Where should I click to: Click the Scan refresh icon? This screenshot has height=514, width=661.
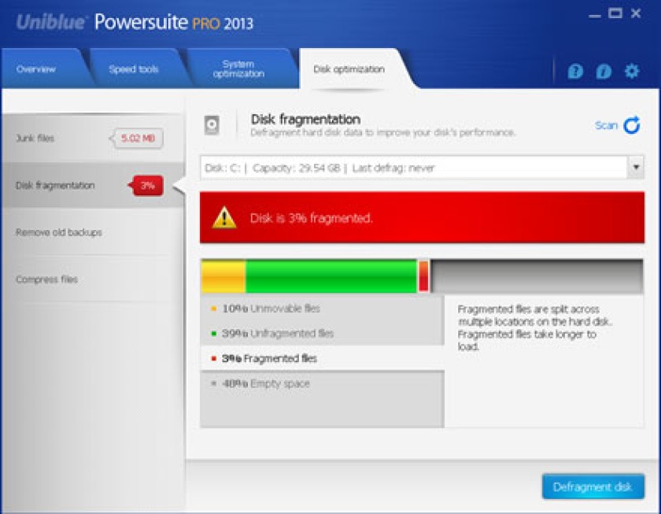631,125
